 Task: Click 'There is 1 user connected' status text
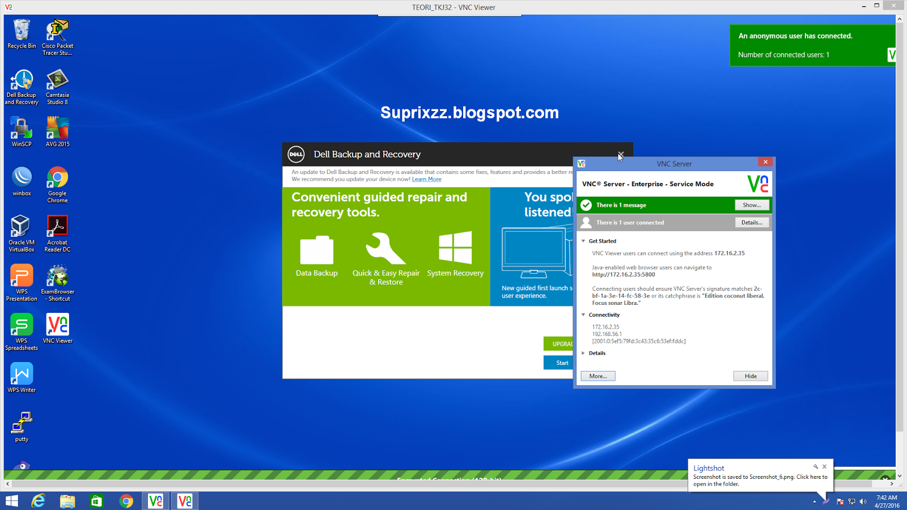(630, 223)
